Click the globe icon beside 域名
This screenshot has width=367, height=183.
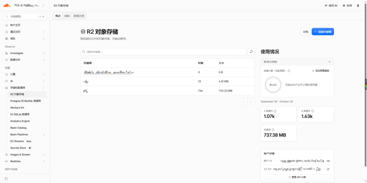[x=6, y=39]
